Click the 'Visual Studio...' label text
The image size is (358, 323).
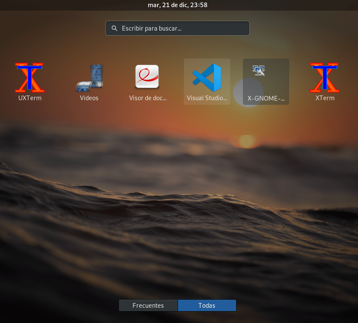tap(207, 98)
